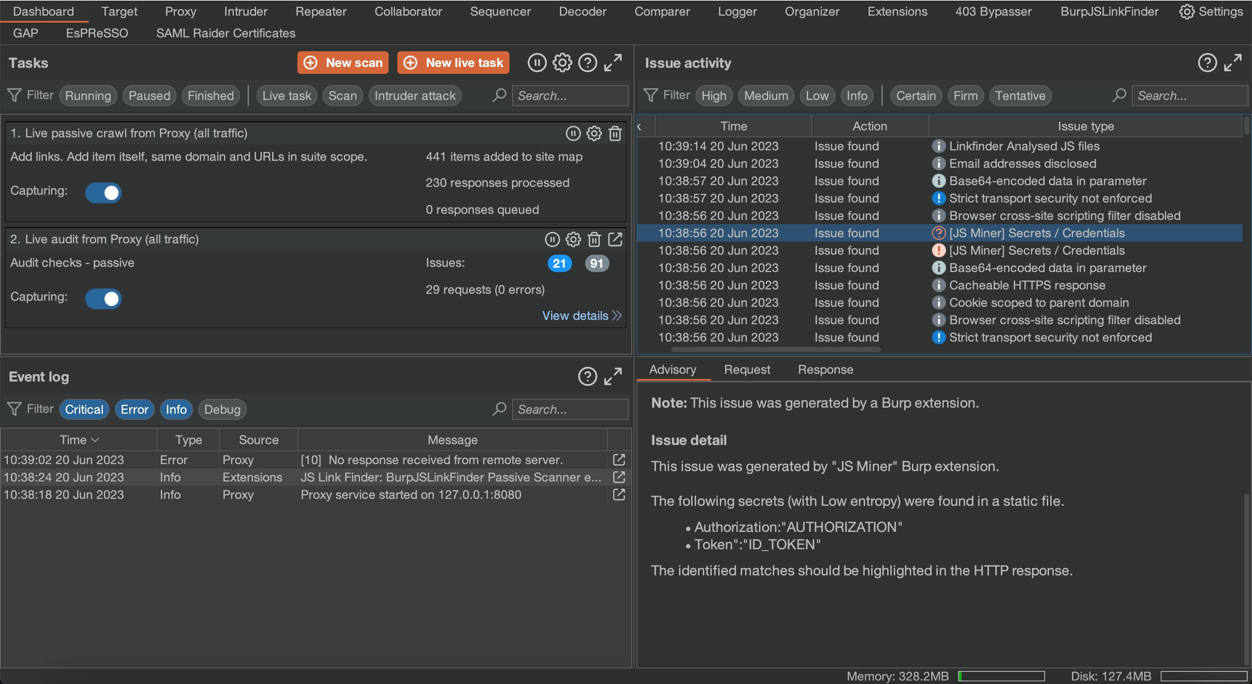Select the Email addresses disclosed issue row
Image resolution: width=1252 pixels, height=684 pixels.
tap(939, 164)
